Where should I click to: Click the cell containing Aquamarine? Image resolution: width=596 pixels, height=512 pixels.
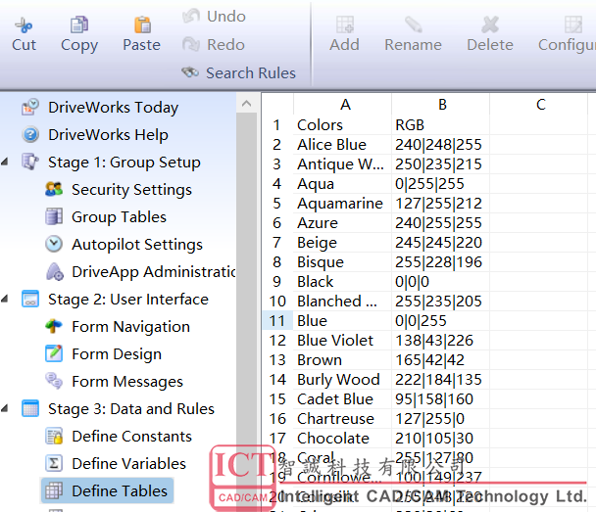(342, 204)
